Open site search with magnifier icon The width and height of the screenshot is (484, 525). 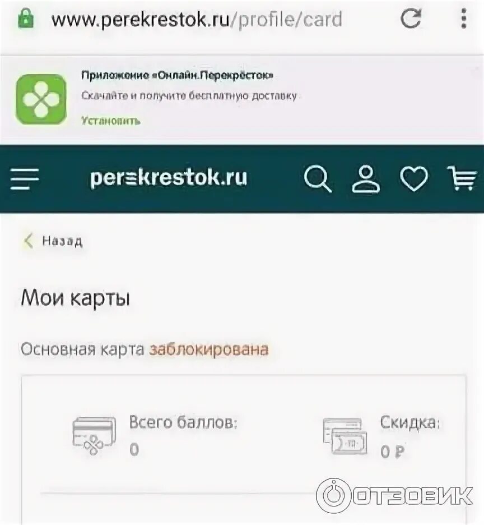click(x=318, y=178)
